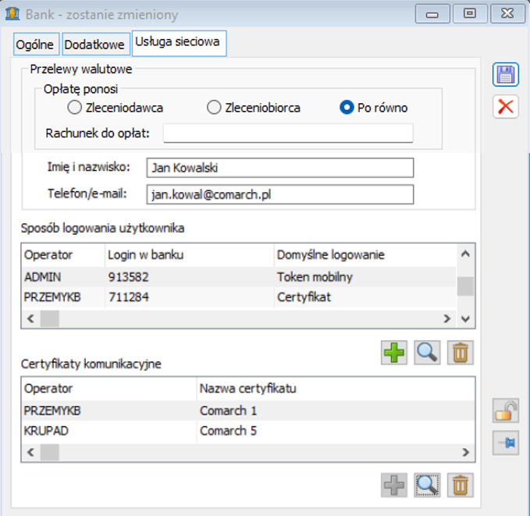Click the horizontal scrollbar thumb in the login table
Image resolution: width=530 pixels, height=516 pixels.
coord(50,318)
